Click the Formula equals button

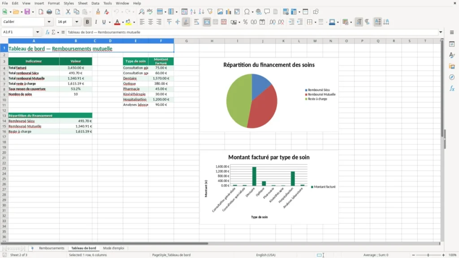(63, 32)
